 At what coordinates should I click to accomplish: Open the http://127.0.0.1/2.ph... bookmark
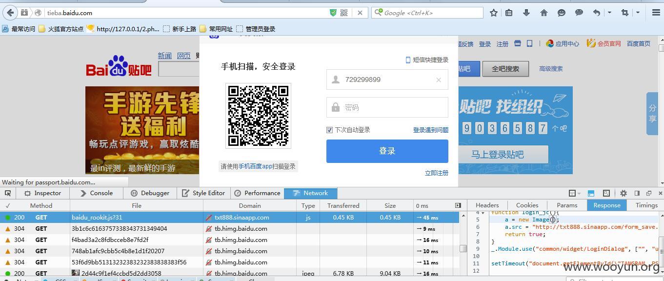click(x=123, y=29)
